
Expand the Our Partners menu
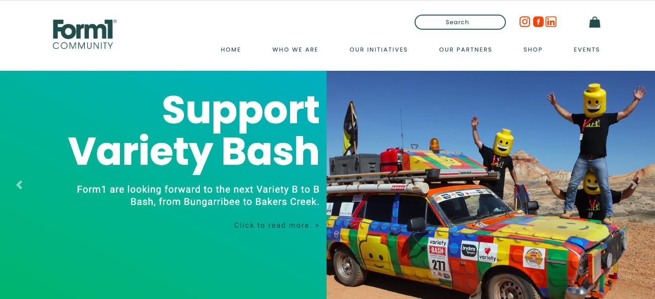click(465, 50)
